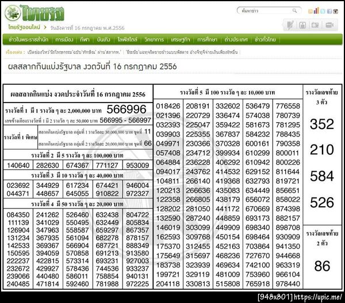This screenshot has height=303, width=345.
Task: Click the pen and notebook icon
Action: point(290,25)
